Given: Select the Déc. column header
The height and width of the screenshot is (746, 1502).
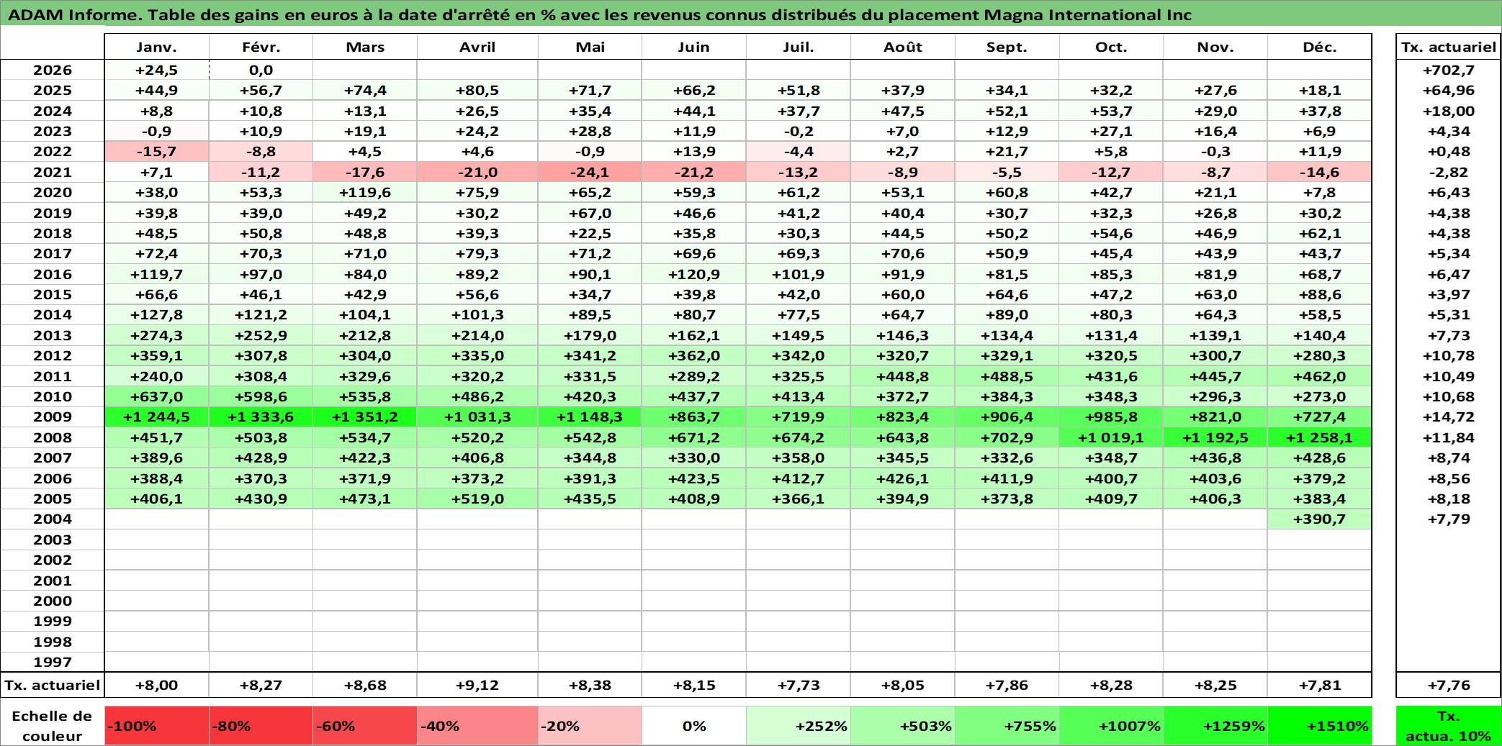Looking at the screenshot, I should coord(1319,47).
